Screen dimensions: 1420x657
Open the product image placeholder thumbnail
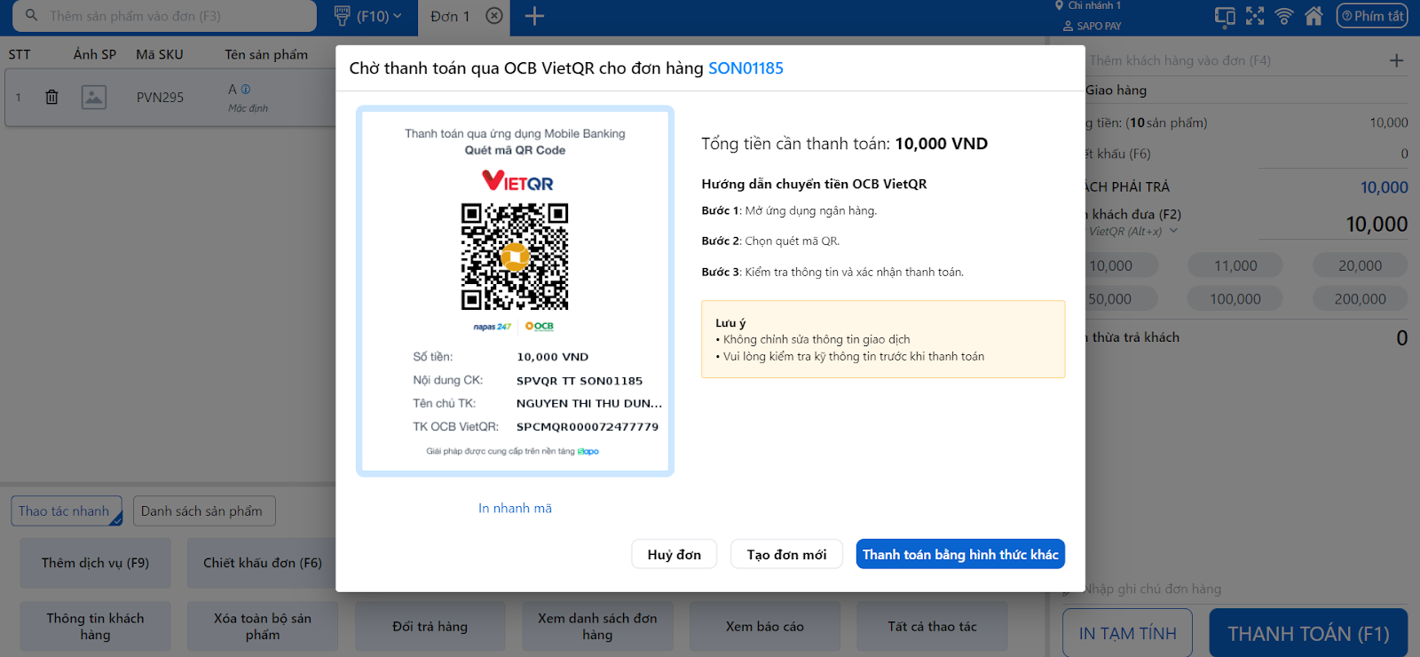[94, 98]
